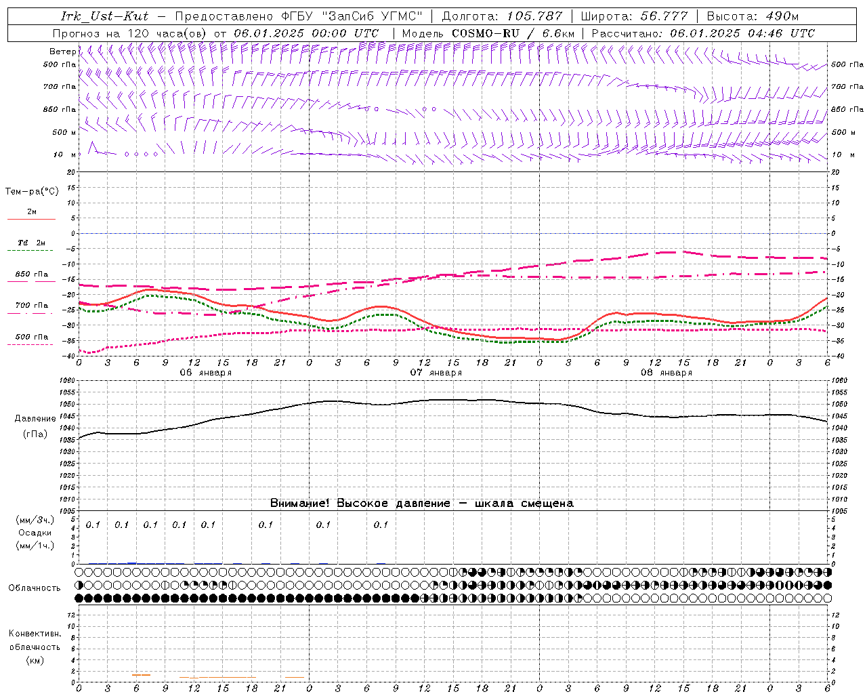This screenshot has height=694, width=867.
Task: Click the (мм/3ч.) precipitation unit label
Action: point(35,520)
